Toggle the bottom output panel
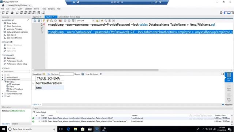 click(229, 13)
